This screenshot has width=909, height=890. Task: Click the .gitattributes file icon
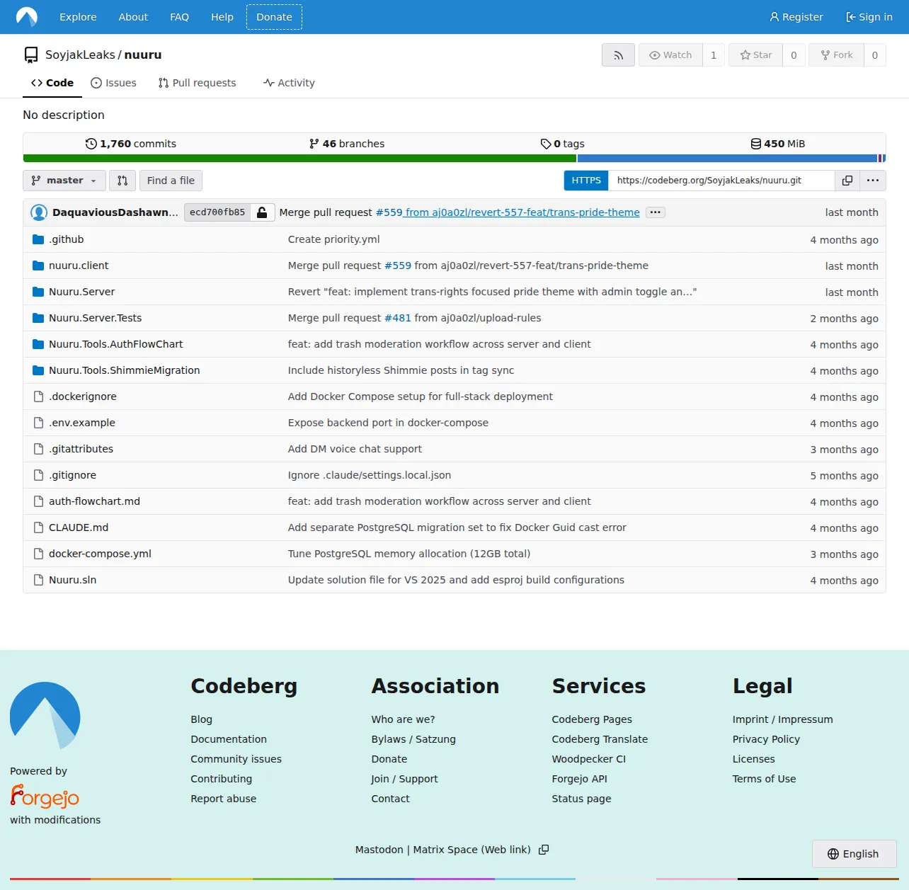click(39, 449)
